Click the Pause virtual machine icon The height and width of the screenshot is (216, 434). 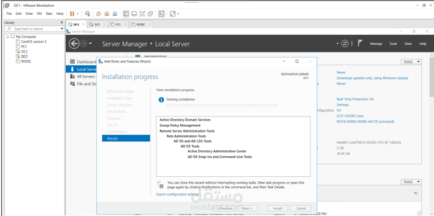[x=72, y=14]
